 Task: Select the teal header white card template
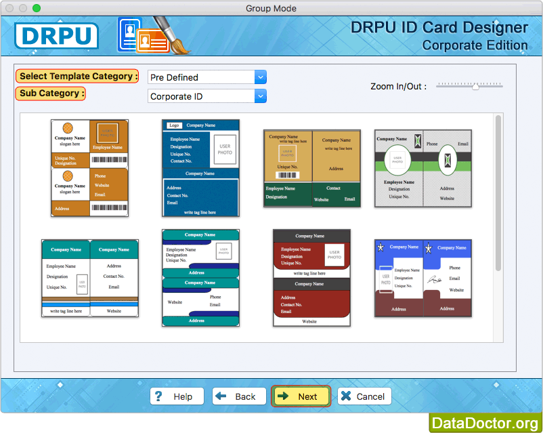(x=90, y=278)
